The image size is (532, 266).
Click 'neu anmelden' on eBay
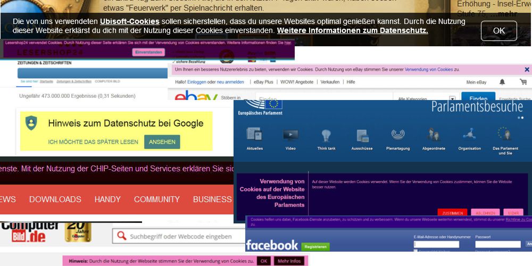coord(230,82)
